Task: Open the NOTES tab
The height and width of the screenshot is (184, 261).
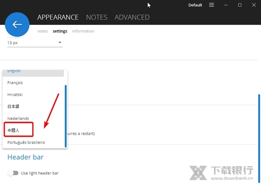Action: (97, 17)
